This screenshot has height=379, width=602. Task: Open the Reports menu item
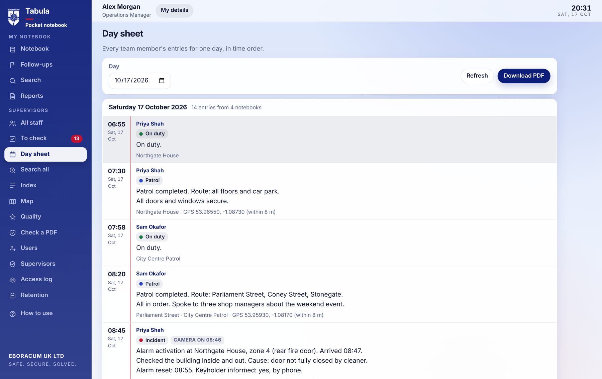pos(45,96)
